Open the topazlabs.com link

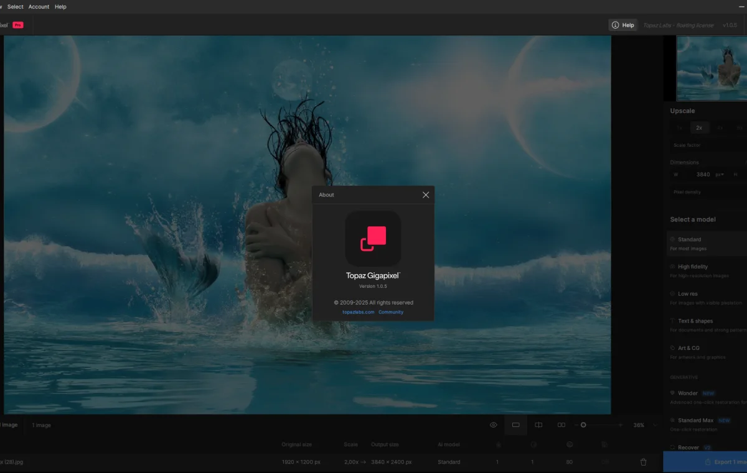pos(359,312)
